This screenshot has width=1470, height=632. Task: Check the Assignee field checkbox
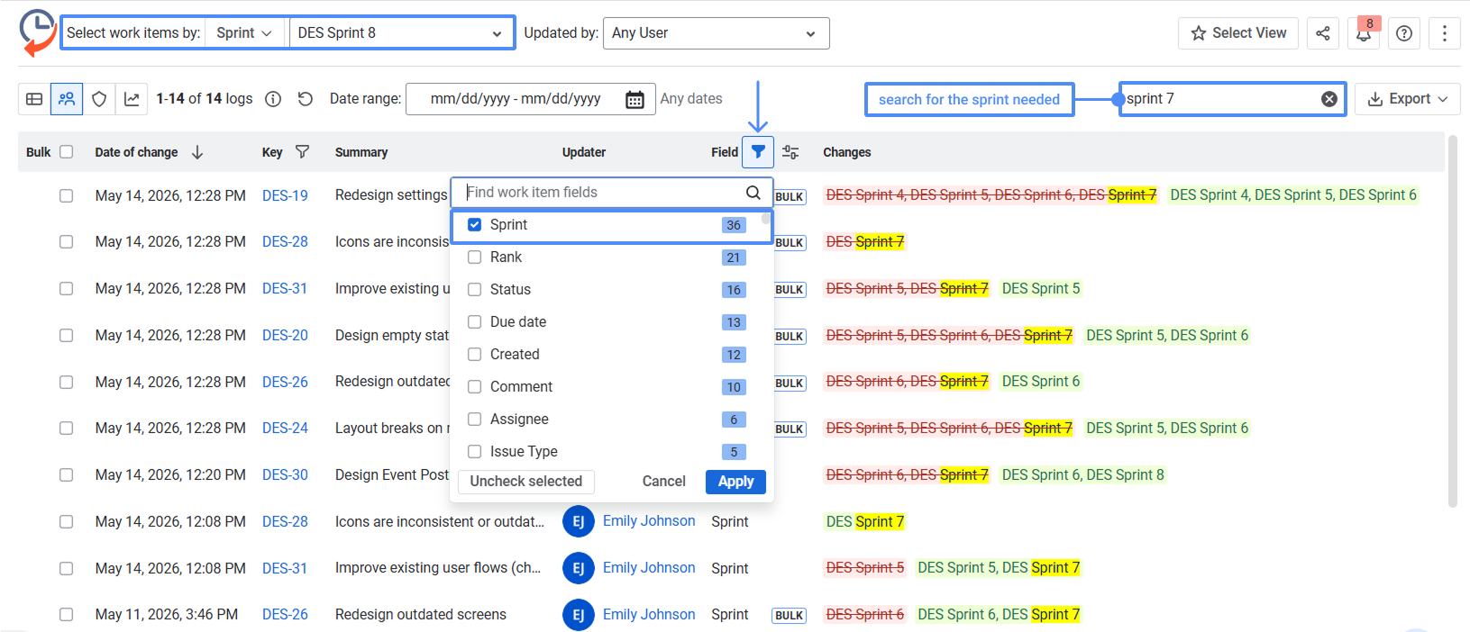coord(475,420)
